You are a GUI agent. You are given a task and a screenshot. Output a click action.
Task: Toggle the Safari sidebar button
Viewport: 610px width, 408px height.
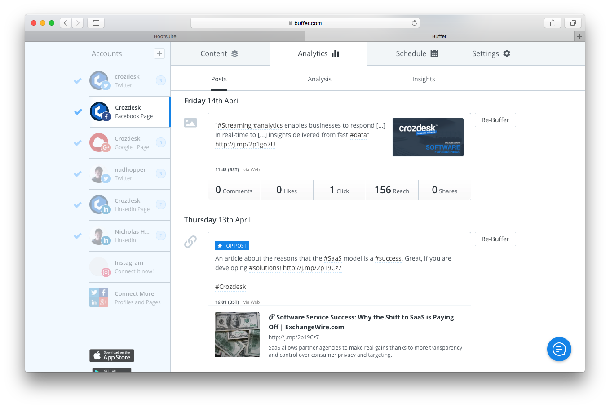pyautogui.click(x=96, y=22)
